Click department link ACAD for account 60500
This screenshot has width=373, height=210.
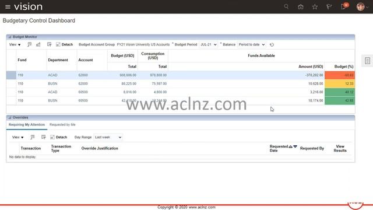coord(52,92)
